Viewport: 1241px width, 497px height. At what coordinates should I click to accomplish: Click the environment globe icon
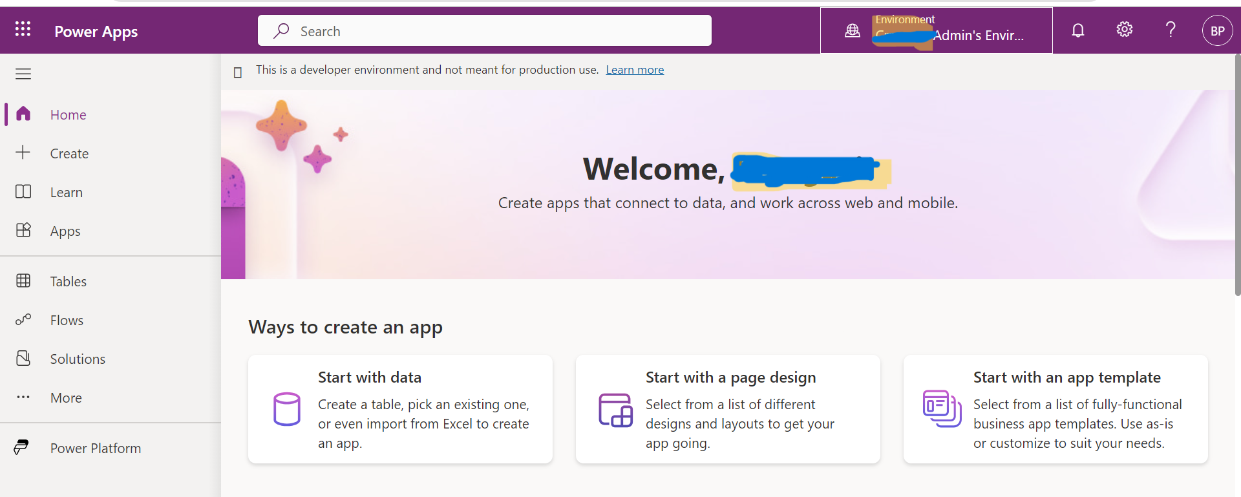853,30
